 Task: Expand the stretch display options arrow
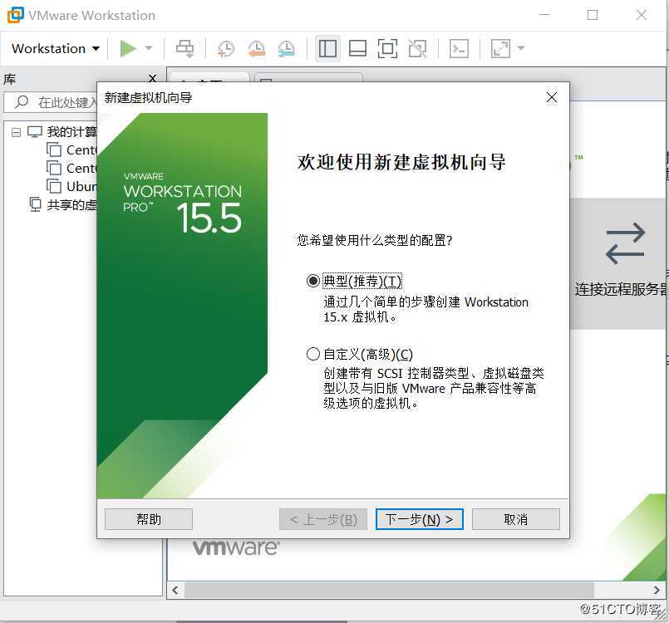click(x=521, y=48)
